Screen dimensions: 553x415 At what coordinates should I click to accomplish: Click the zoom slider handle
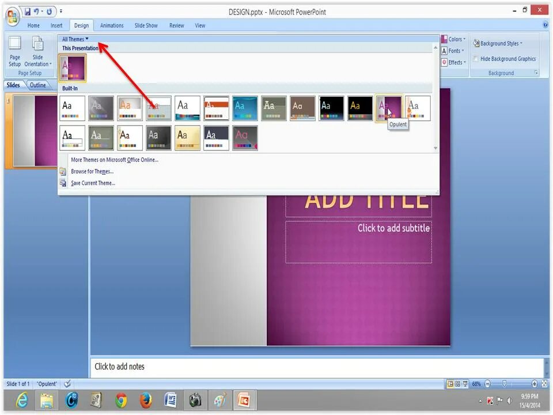(x=505, y=384)
